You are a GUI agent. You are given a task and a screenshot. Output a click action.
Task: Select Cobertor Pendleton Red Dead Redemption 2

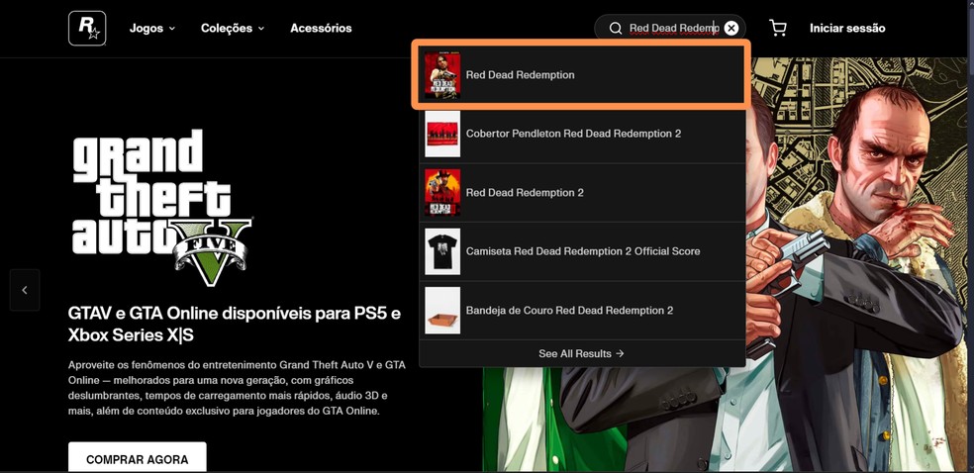coord(582,134)
